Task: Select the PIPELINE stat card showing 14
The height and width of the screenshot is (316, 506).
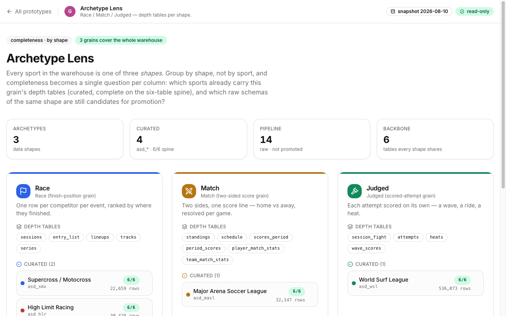Action: coord(312,139)
